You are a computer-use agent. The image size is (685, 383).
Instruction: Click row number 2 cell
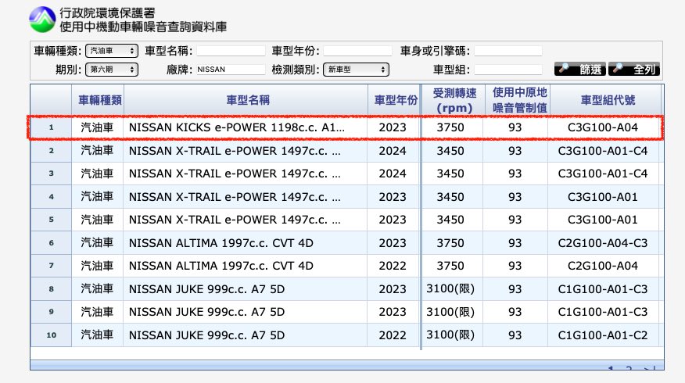pos(51,151)
